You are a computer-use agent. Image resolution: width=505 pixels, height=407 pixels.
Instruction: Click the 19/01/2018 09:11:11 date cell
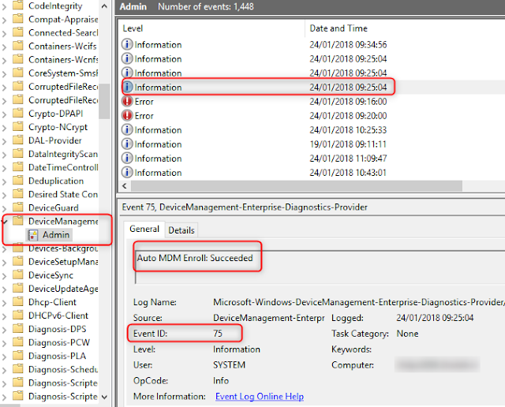tap(348, 144)
